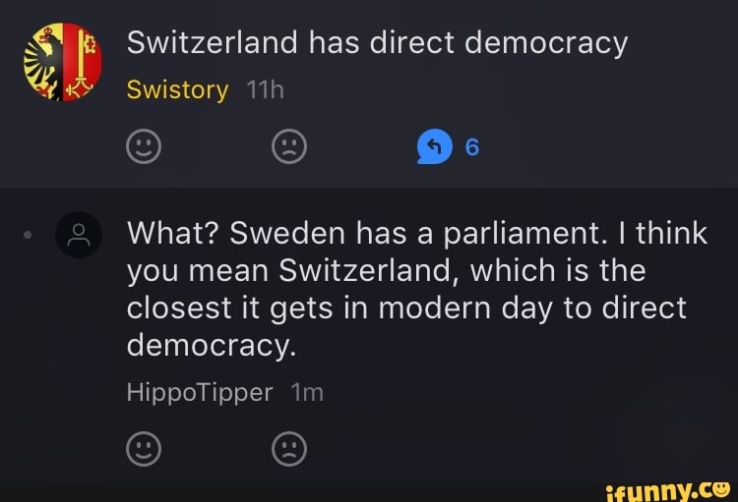Visit the Swistory username profile

click(x=177, y=89)
